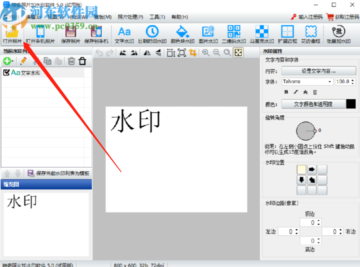Click Extend border (扩展边框) tool
360x267 pixels.
click(287, 34)
